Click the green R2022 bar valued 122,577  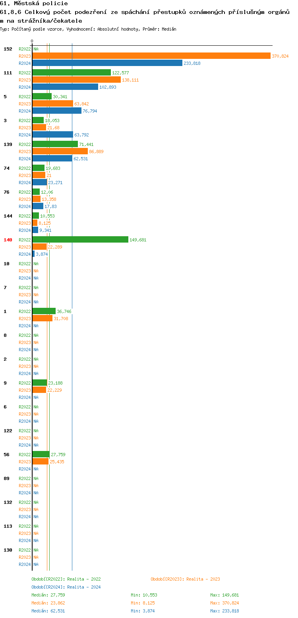[x=72, y=73]
